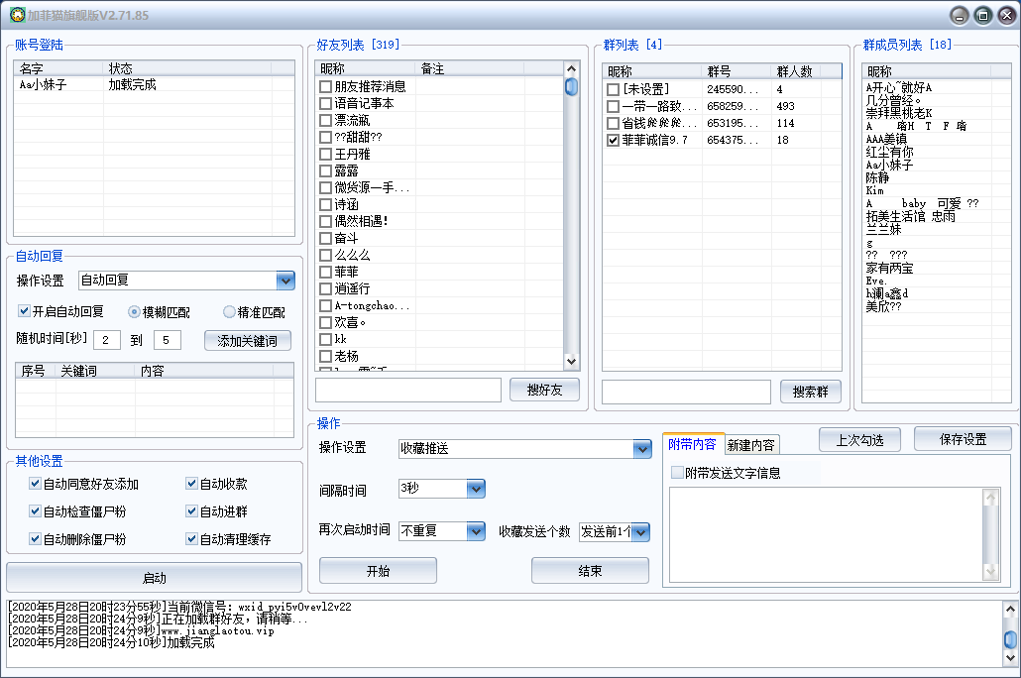Switch to the 附带内容 tab
Viewport: 1021px width, 678px height.
pyautogui.click(x=692, y=444)
